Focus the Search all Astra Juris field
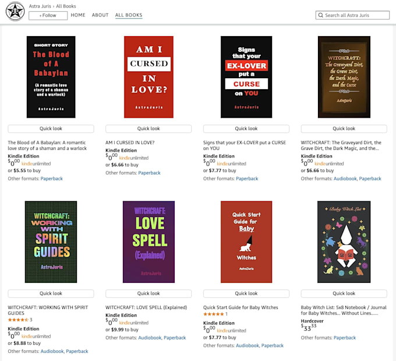396x361 pixels. [352, 15]
